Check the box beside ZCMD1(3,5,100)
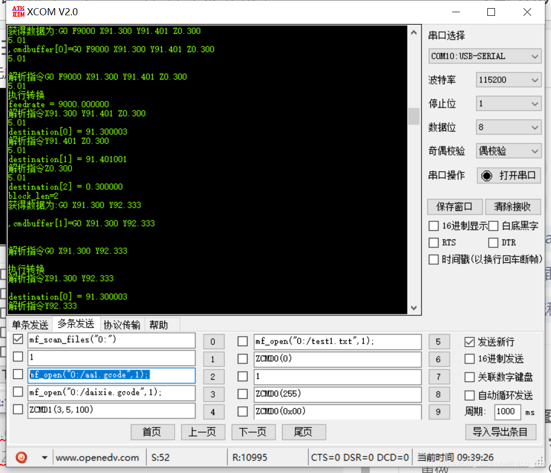551x473 pixels. (x=18, y=409)
